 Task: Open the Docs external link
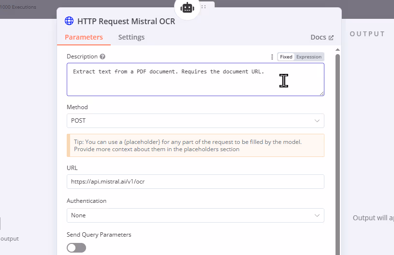322,37
